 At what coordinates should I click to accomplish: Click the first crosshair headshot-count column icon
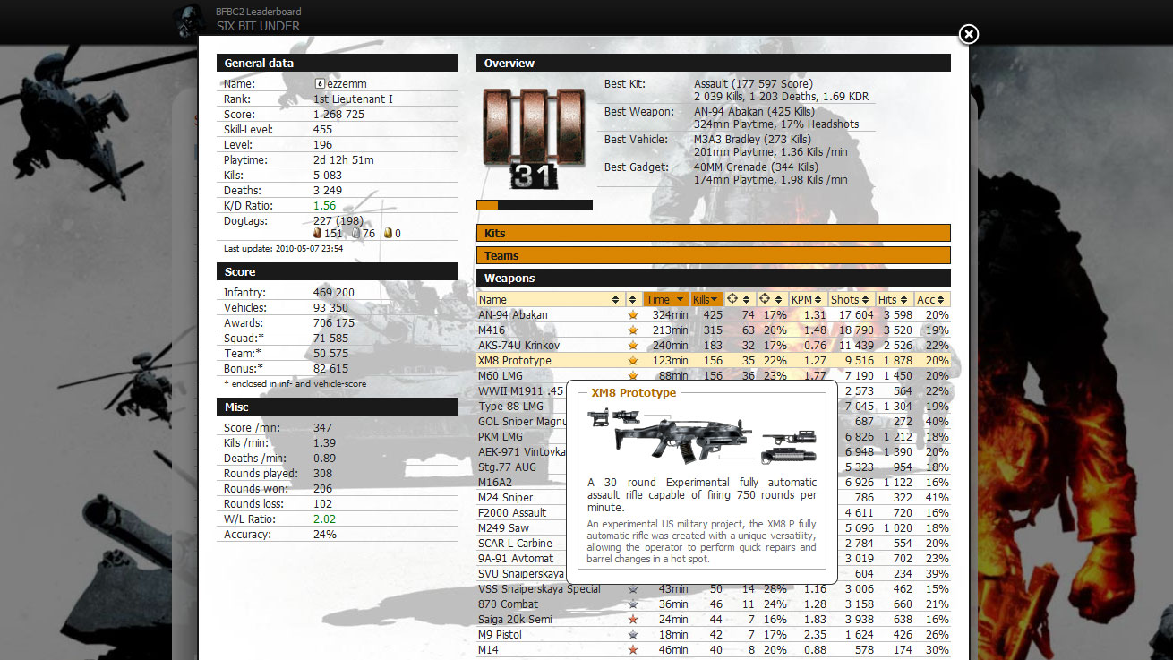point(732,299)
